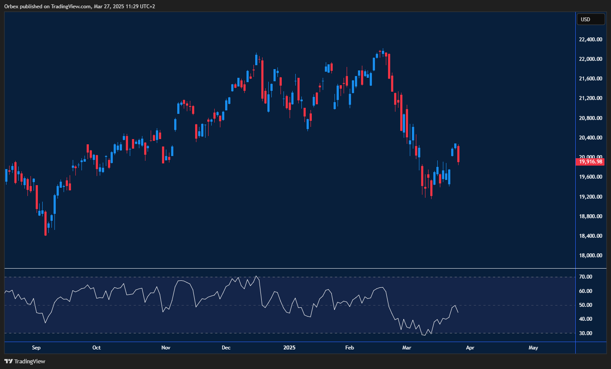This screenshot has height=369, width=611.
Task: Click the 22,400.00 price axis label
Action: 591,39
